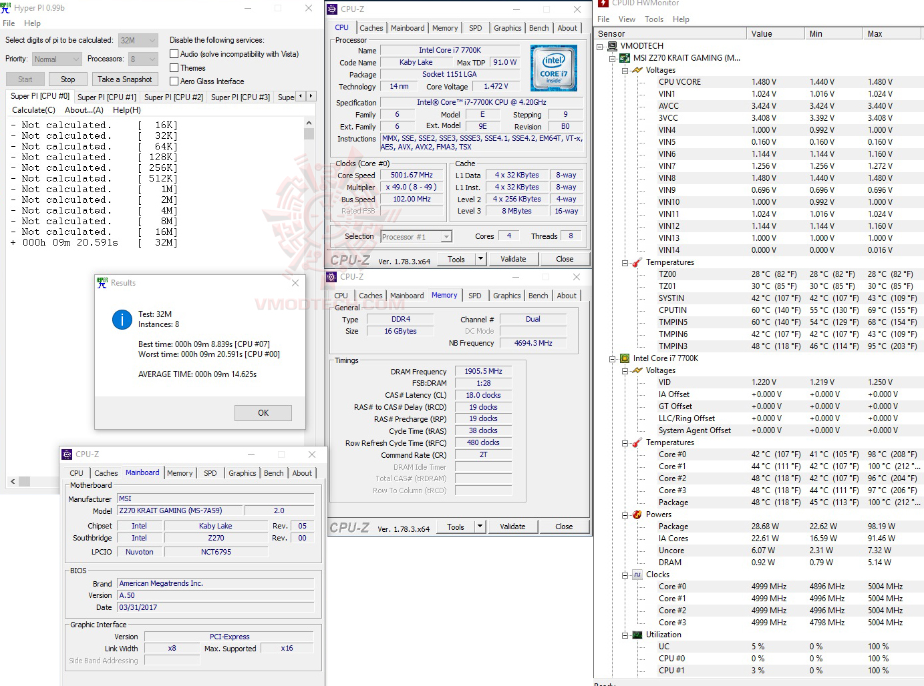
Task: Click the info icon in the Results dialog
Action: 122,320
